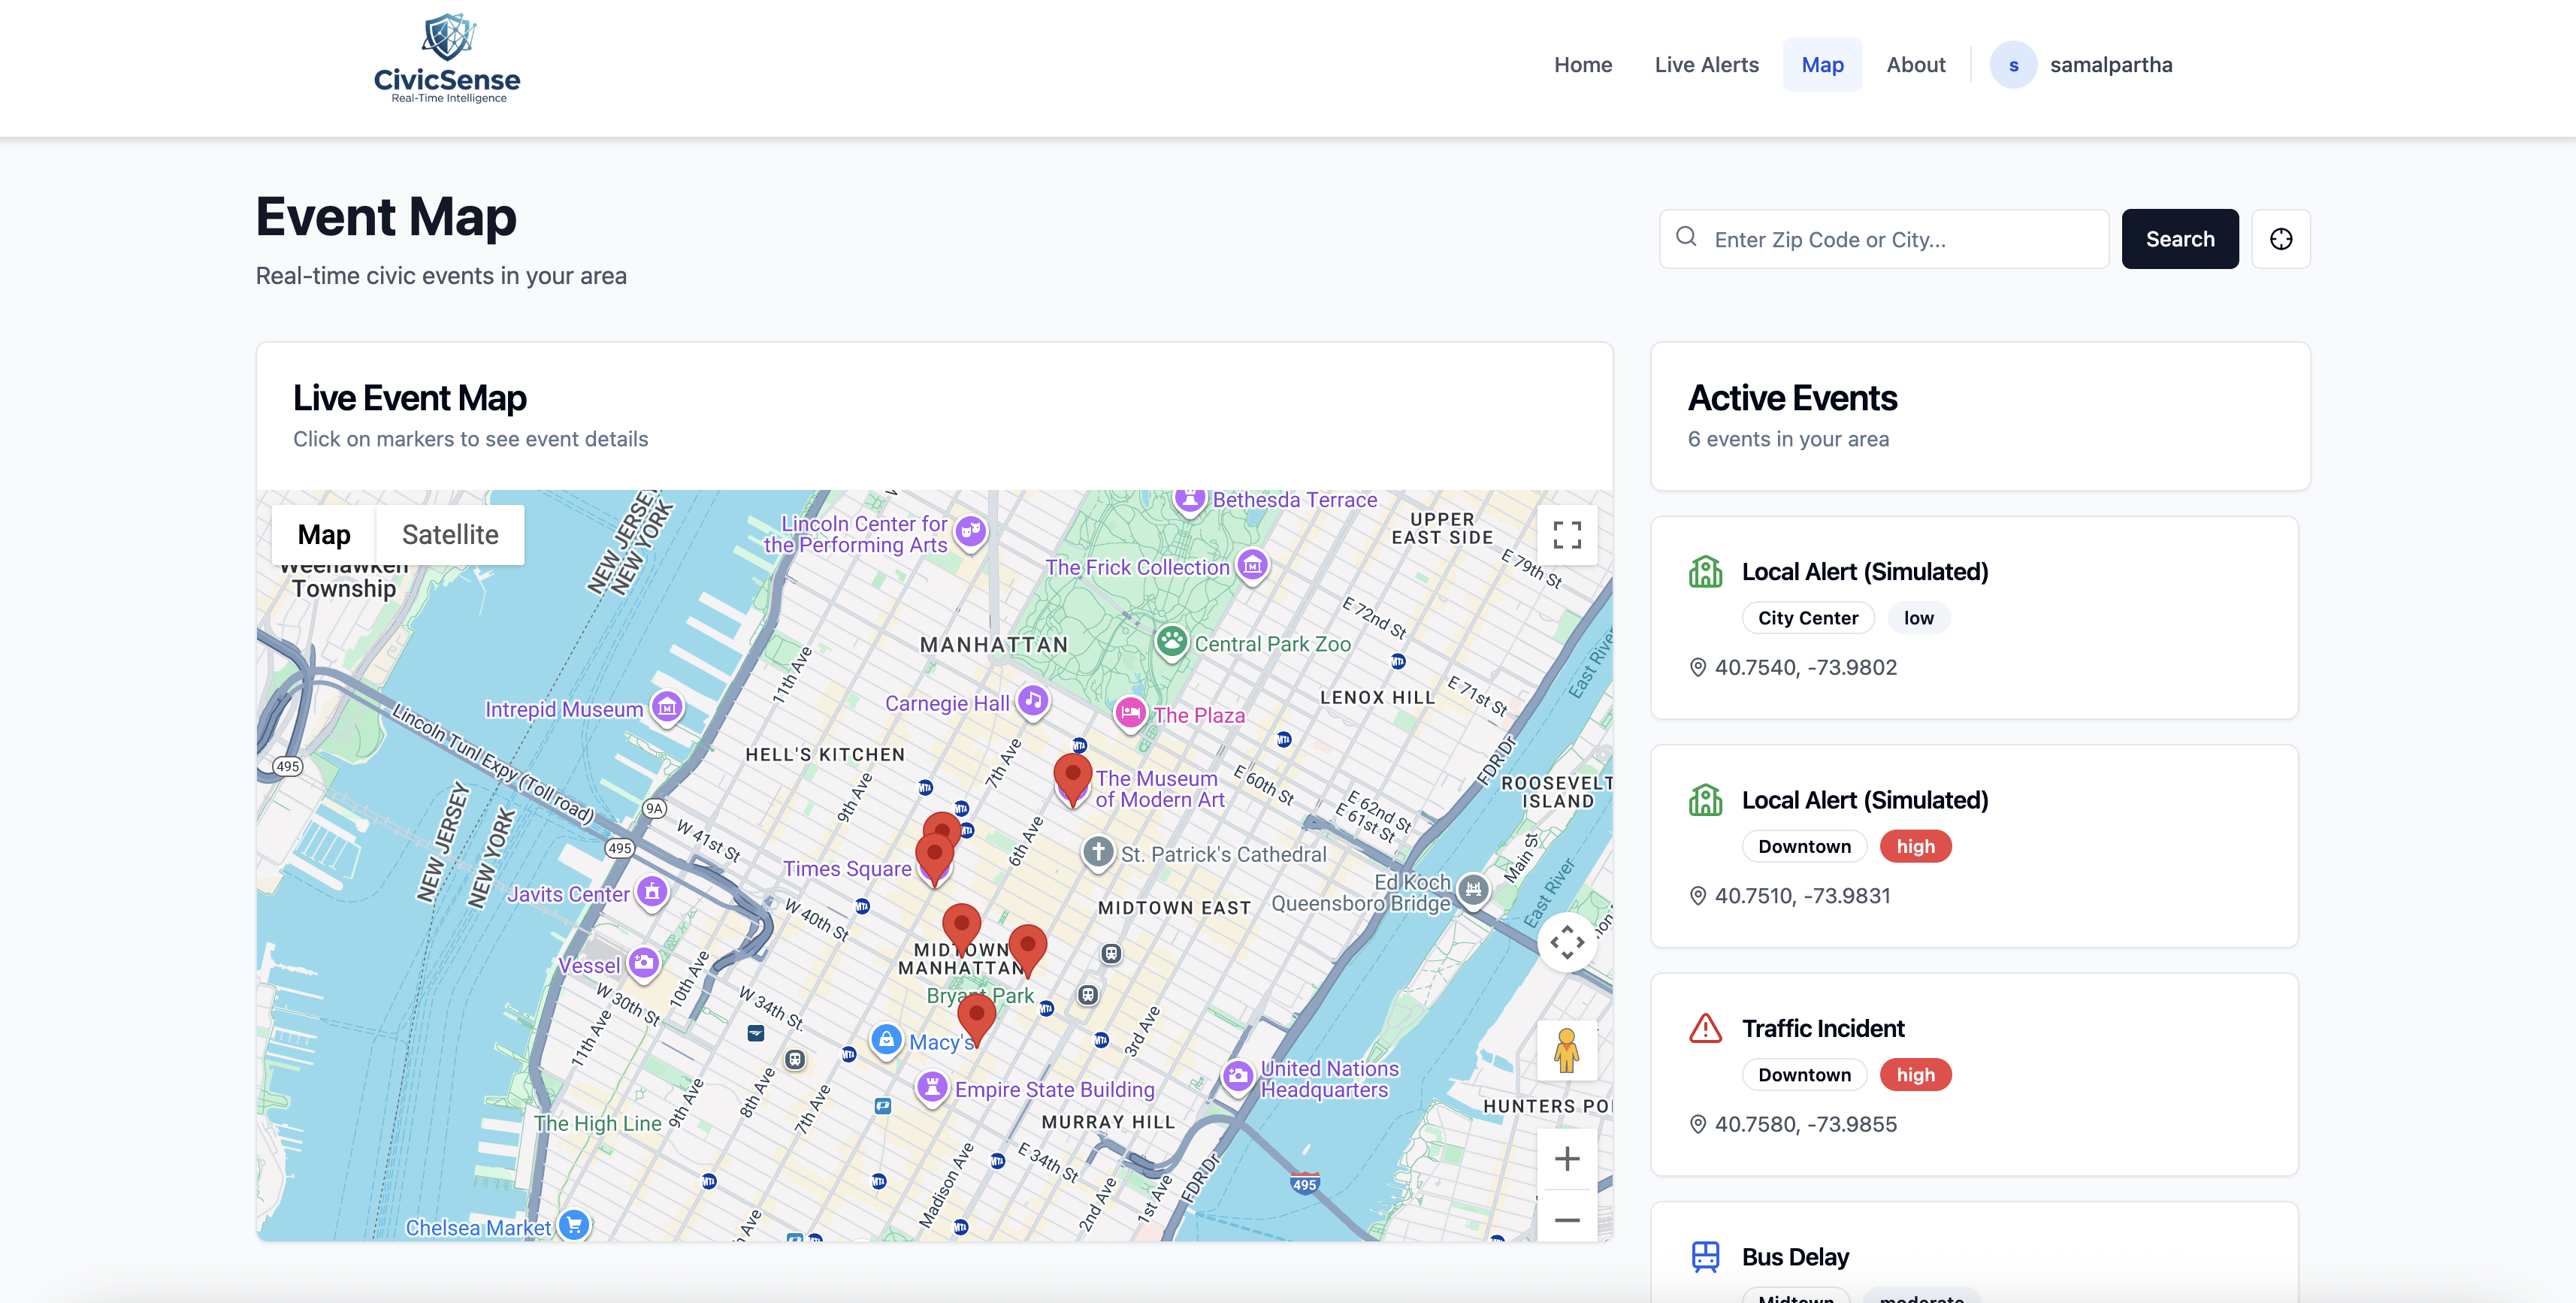
Task: Zoom out the map with minus button
Action: tap(1566, 1219)
